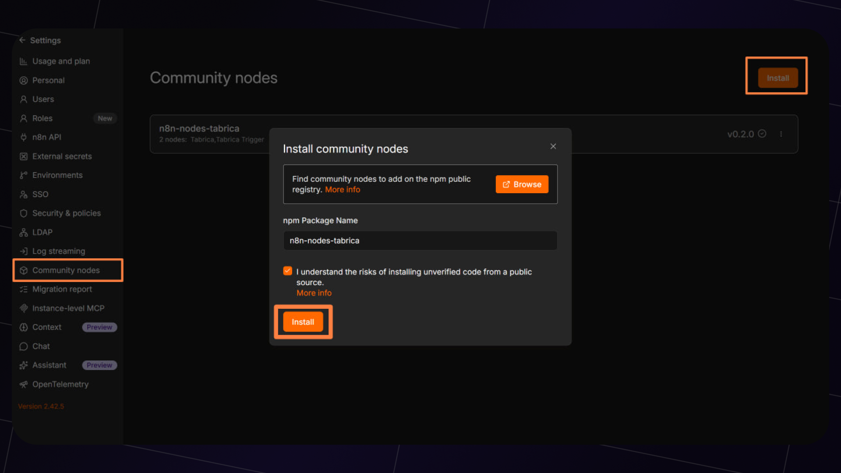Click the Assistant sparkle icon
841x473 pixels.
coord(23,365)
